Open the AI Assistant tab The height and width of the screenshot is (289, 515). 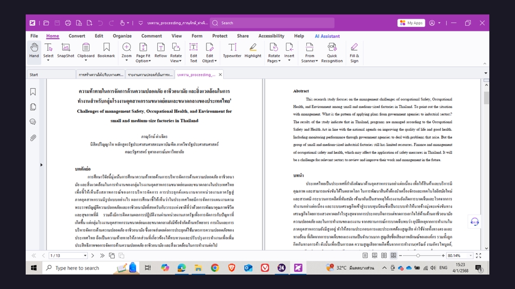[327, 36]
